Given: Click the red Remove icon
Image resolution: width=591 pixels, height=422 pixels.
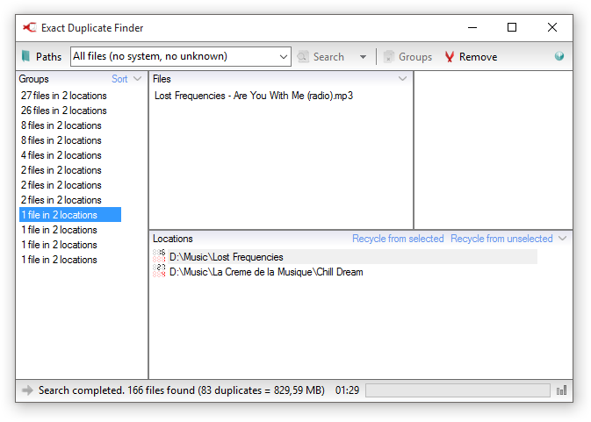Looking at the screenshot, I should (450, 57).
